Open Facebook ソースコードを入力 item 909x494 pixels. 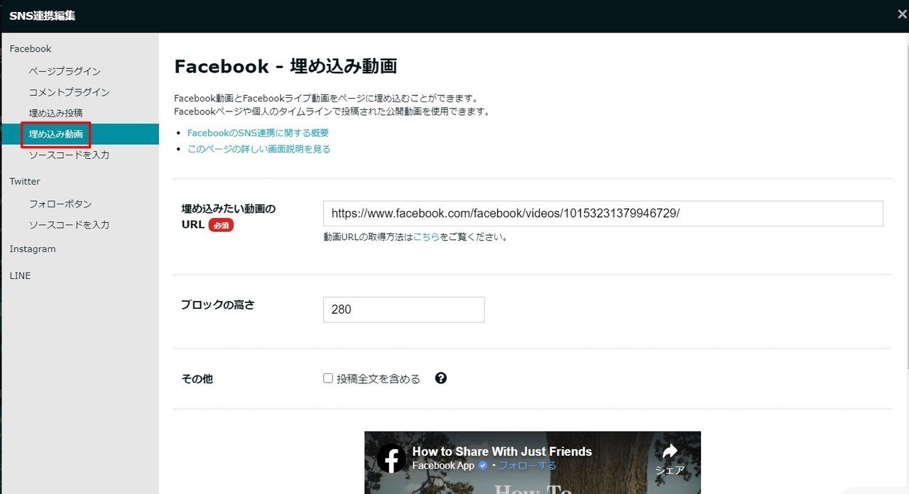coord(69,155)
